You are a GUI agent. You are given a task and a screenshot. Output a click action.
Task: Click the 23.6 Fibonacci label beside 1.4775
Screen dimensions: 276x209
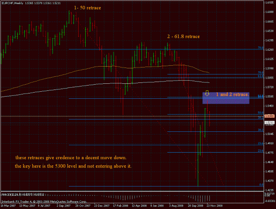pyautogui.click(x=261, y=151)
